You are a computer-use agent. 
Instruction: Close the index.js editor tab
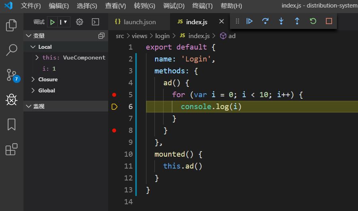click(222, 21)
